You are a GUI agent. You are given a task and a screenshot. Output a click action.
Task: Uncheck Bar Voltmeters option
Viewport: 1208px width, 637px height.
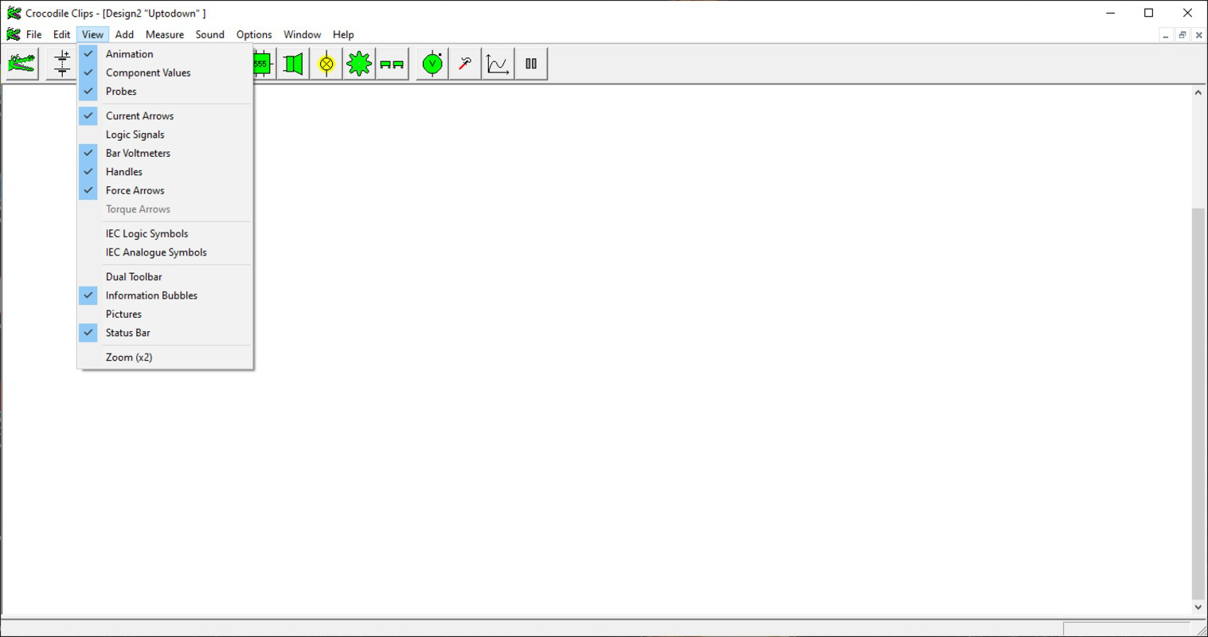coord(138,153)
